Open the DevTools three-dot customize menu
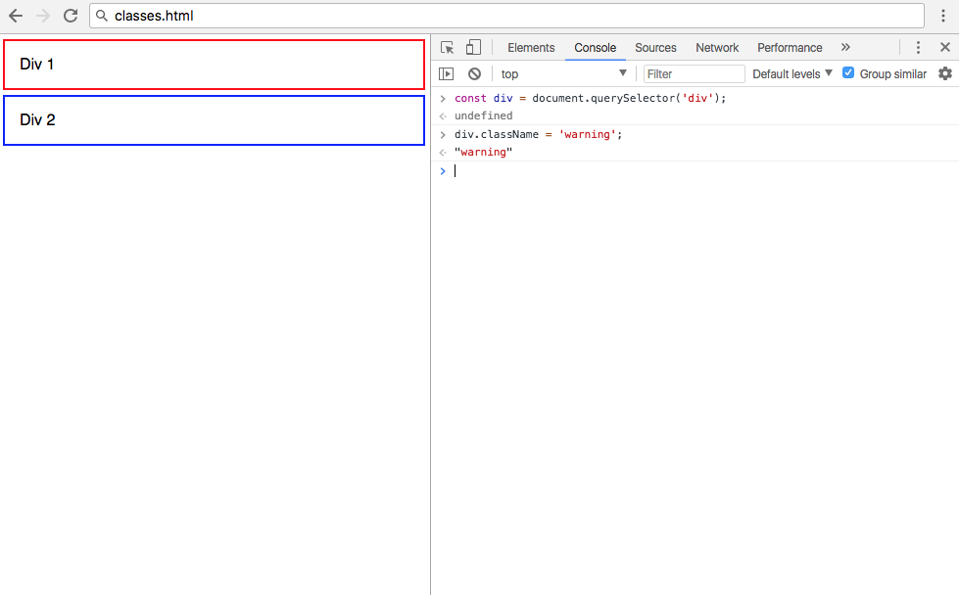Image resolution: width=959 pixels, height=595 pixels. [918, 47]
